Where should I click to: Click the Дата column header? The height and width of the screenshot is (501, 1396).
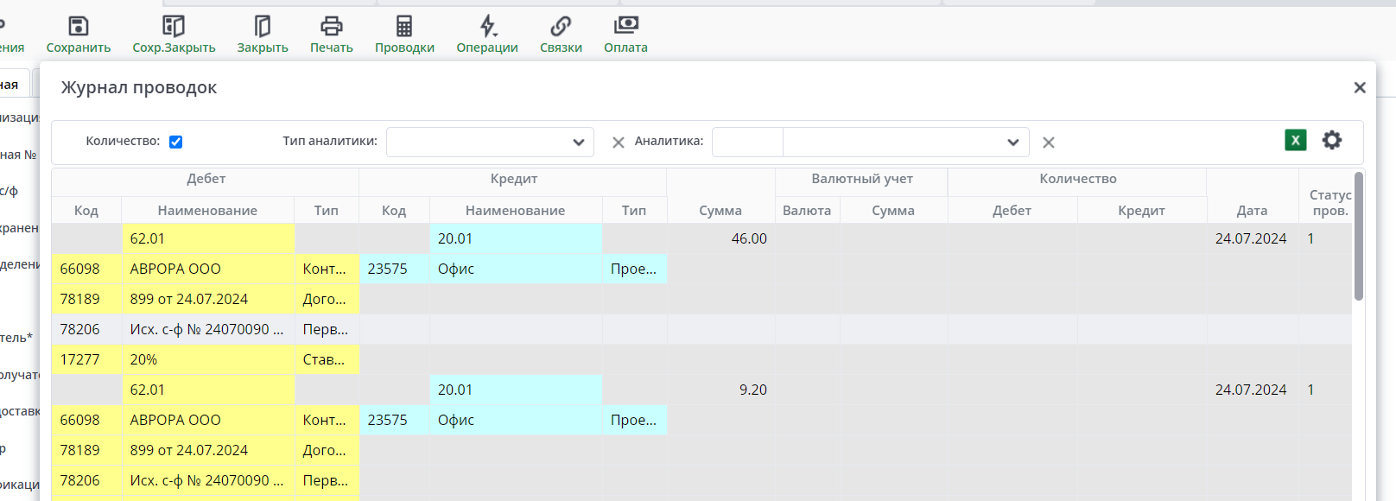point(1252,210)
